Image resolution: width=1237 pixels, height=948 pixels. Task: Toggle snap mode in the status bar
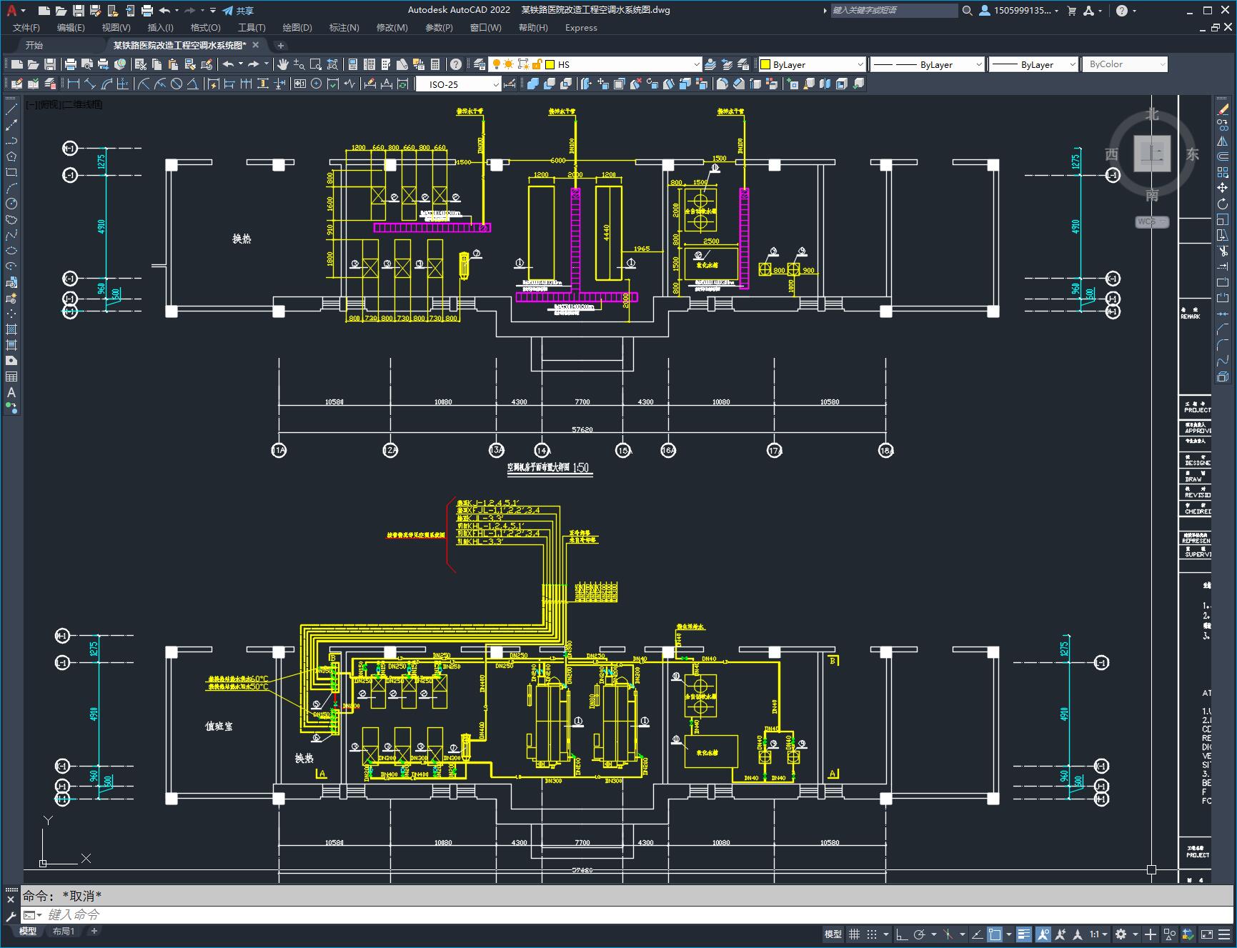tap(872, 934)
